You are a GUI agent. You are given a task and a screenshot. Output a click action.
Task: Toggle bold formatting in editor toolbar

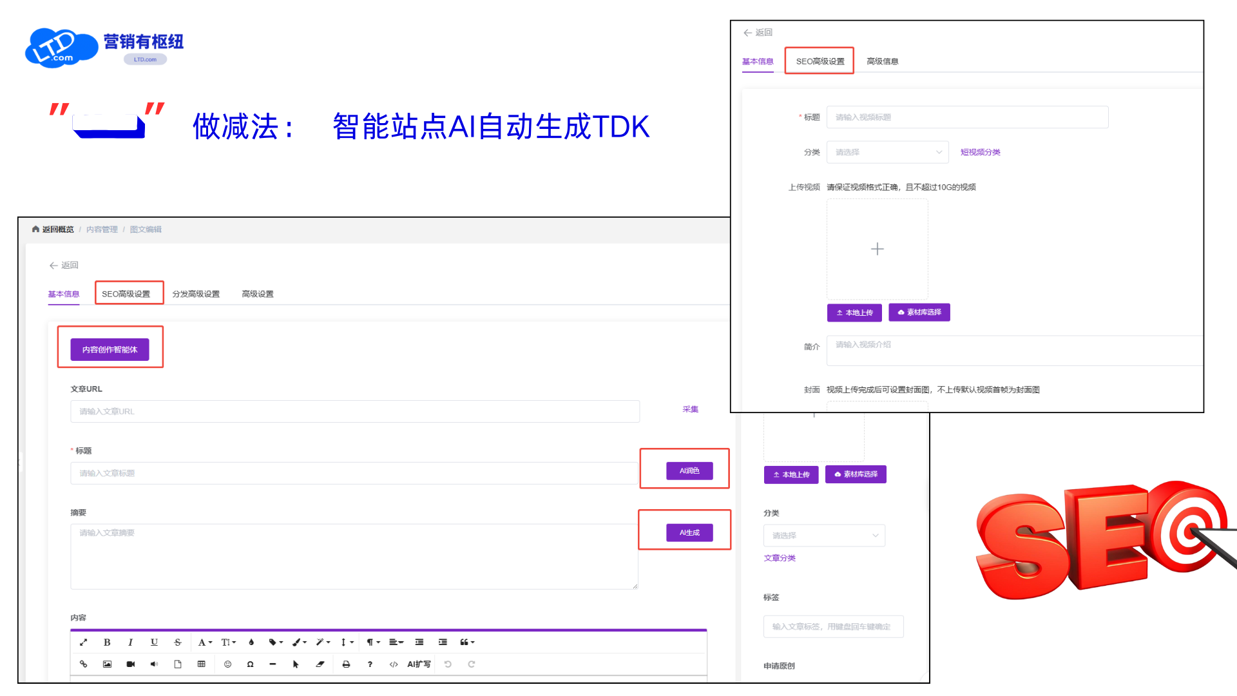point(107,642)
